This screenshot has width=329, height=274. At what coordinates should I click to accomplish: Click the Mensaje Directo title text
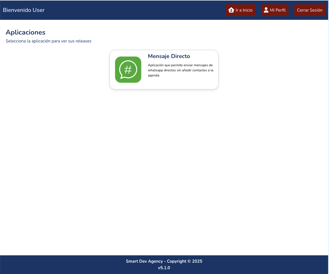tap(169, 56)
